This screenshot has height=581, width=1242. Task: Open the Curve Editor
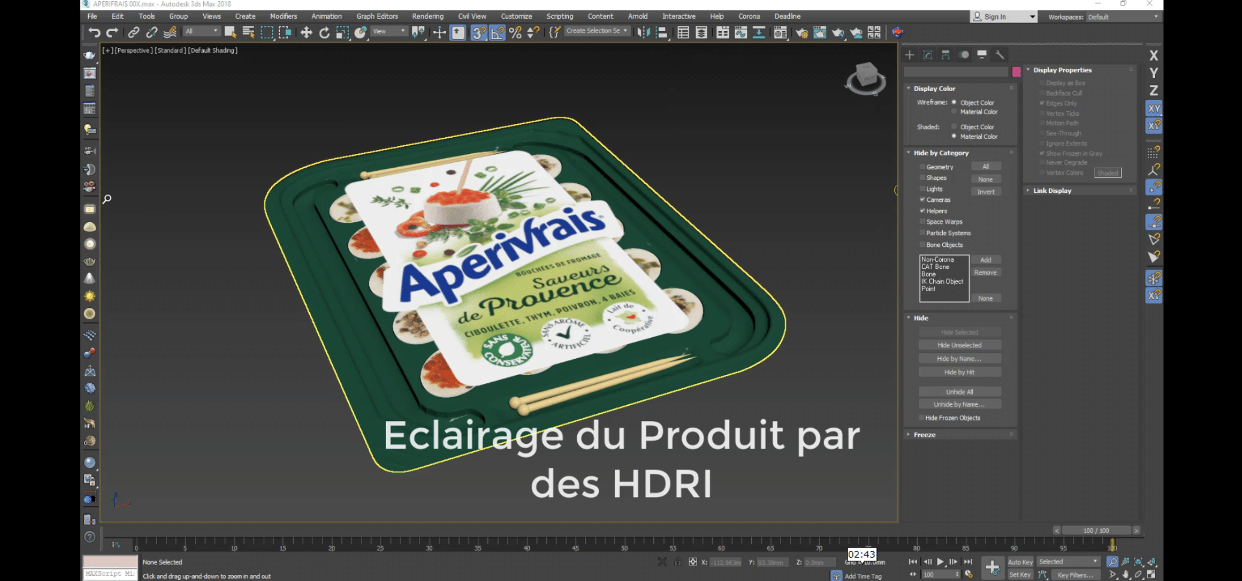click(x=741, y=32)
